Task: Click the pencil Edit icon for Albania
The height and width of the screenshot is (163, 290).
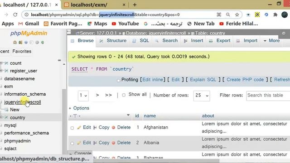Action: [x=79, y=143]
